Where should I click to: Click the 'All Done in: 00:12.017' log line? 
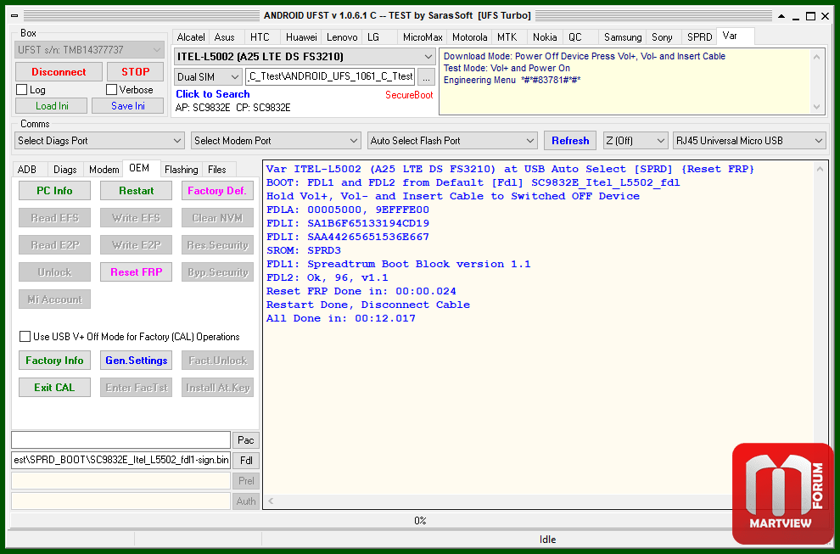pyautogui.click(x=341, y=318)
